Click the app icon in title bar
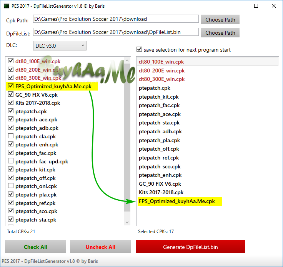Image resolution: width=283 pixels, height=267 pixels. [x=7, y=6]
